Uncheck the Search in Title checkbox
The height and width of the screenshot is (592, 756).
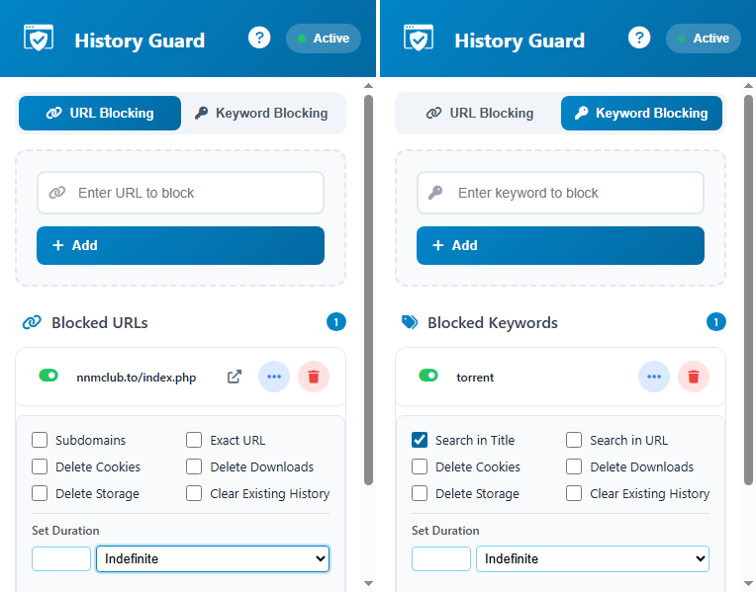(x=420, y=440)
